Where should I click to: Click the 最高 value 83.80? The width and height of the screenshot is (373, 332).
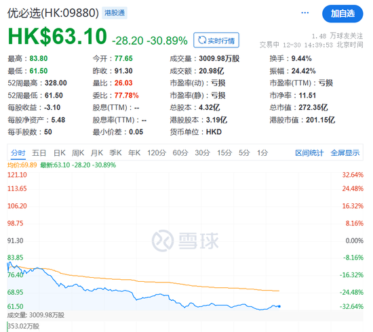(x=39, y=58)
